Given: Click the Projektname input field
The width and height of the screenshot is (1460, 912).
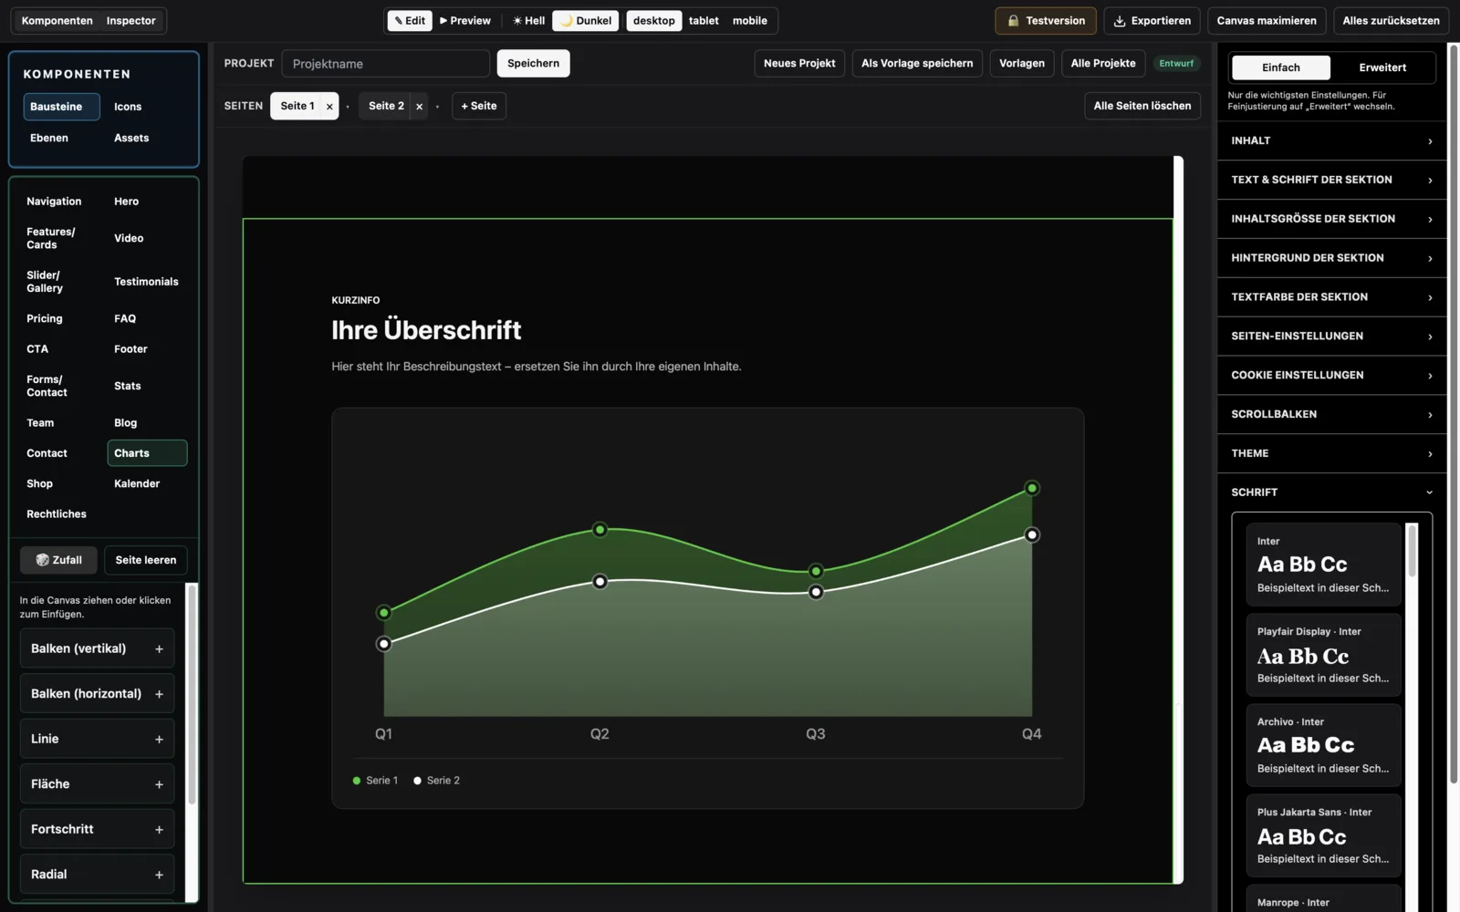Looking at the screenshot, I should pos(386,63).
